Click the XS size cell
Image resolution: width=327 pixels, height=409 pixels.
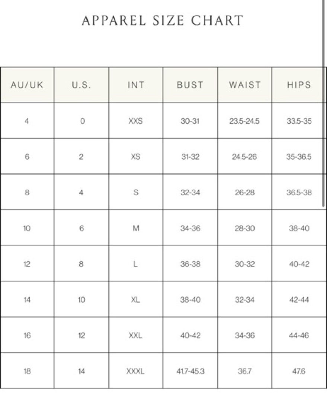136,157
